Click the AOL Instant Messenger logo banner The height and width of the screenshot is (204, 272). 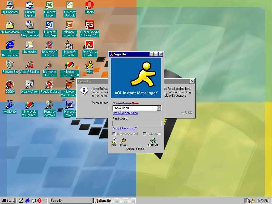tap(136, 78)
